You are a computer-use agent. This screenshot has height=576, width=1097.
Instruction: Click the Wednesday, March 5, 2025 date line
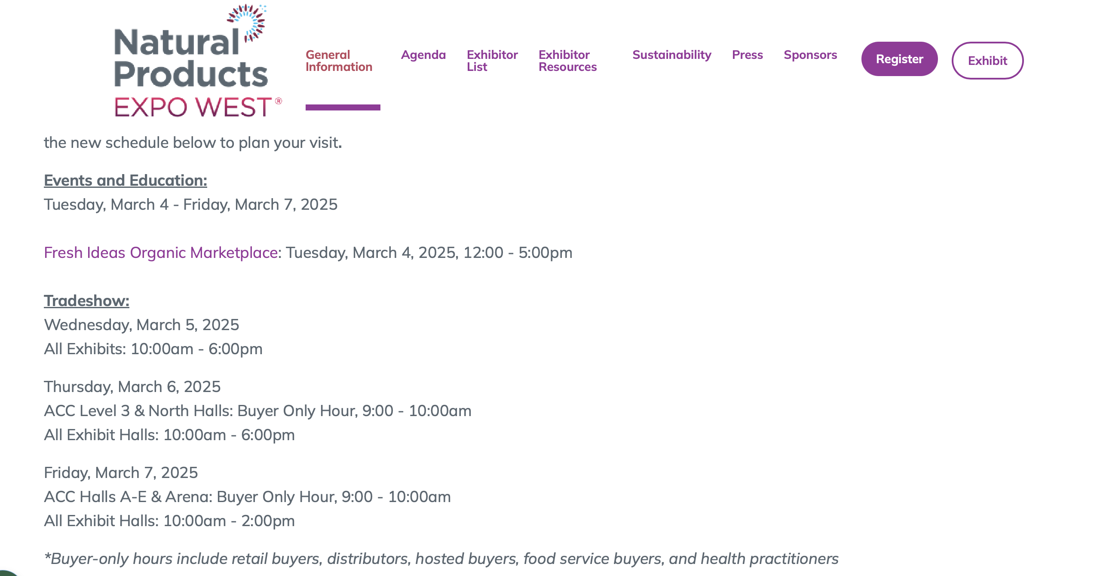click(x=141, y=325)
